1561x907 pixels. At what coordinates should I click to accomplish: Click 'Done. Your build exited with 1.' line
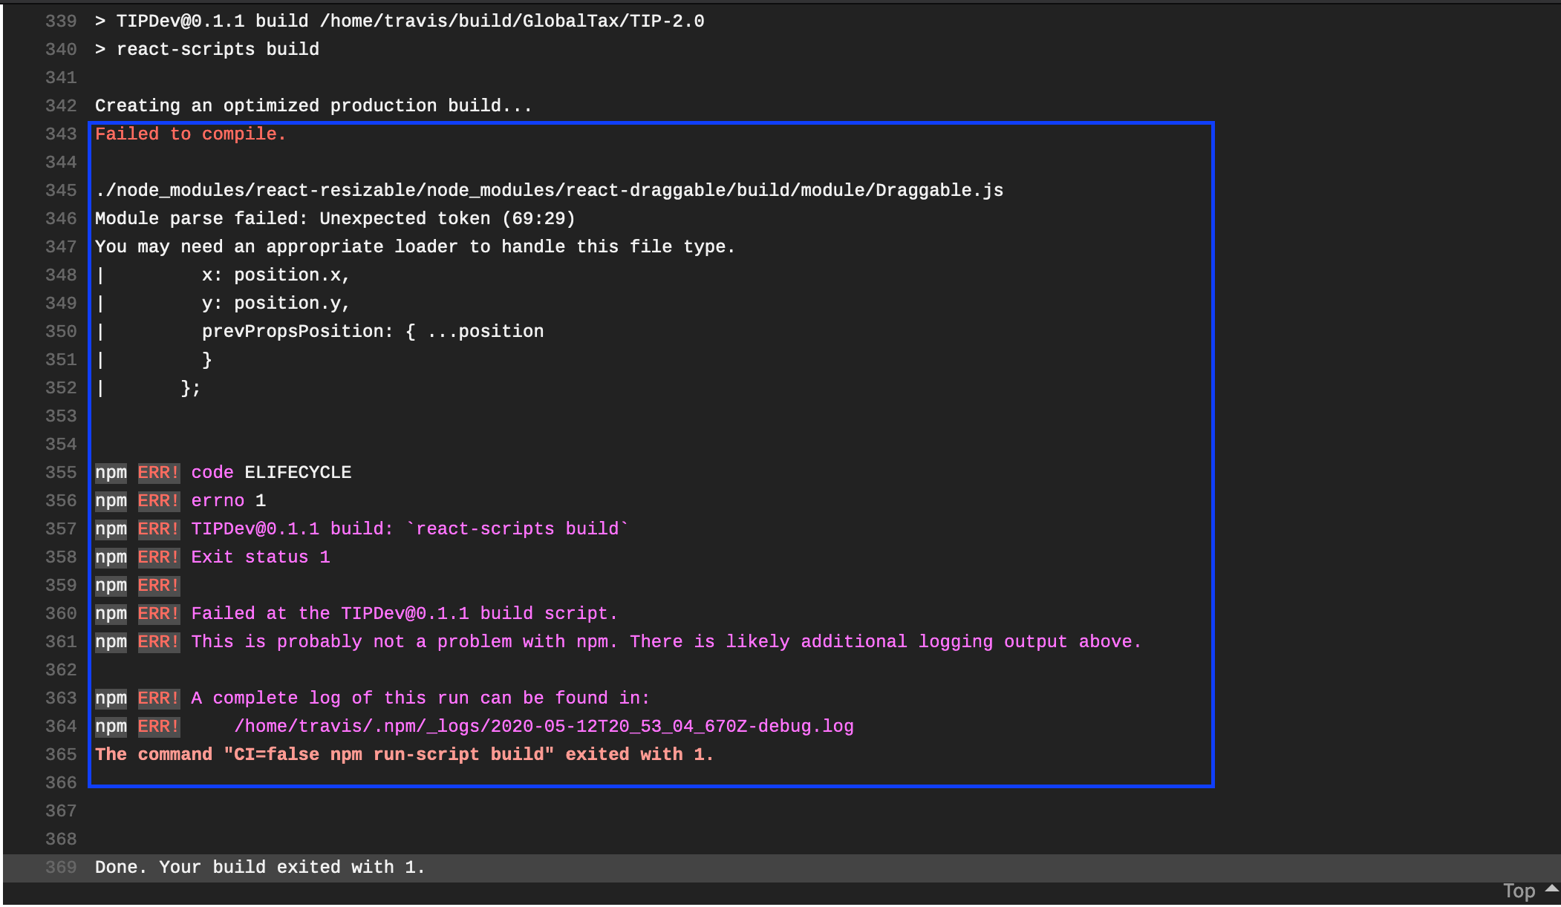(260, 868)
